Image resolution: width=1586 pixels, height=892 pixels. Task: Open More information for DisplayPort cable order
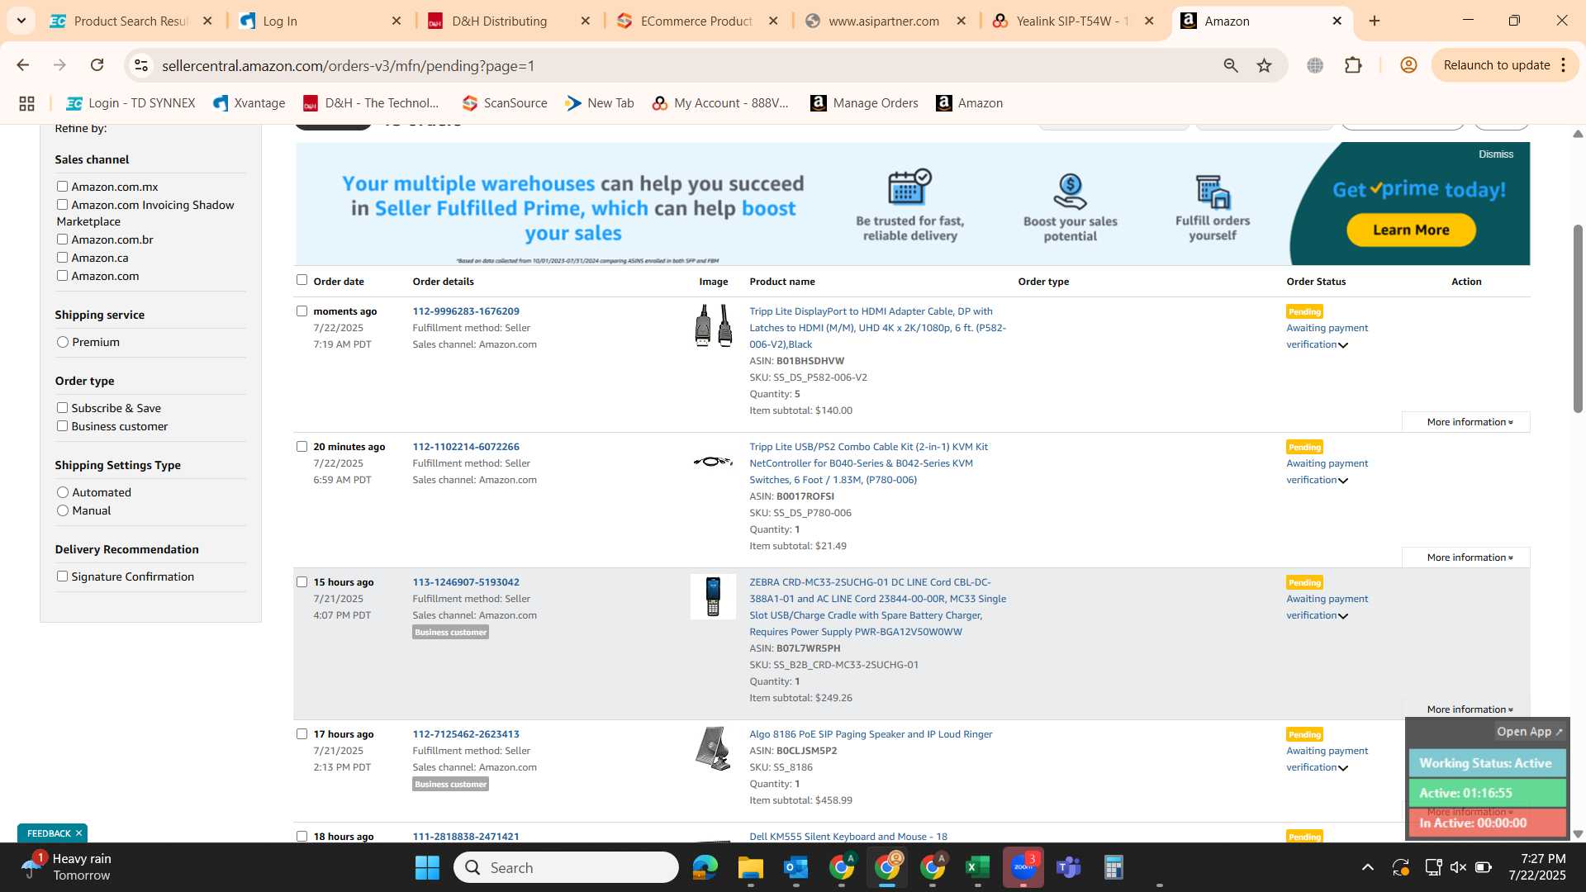click(x=1466, y=422)
